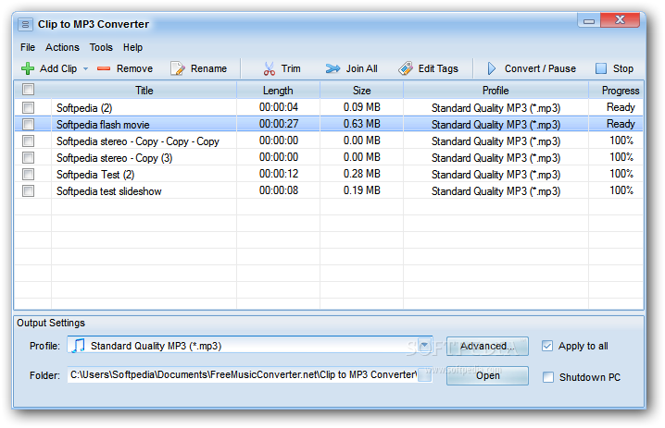Select the 'Softpedia test slideshow' title
Image resolution: width=665 pixels, height=428 pixels.
click(x=109, y=191)
